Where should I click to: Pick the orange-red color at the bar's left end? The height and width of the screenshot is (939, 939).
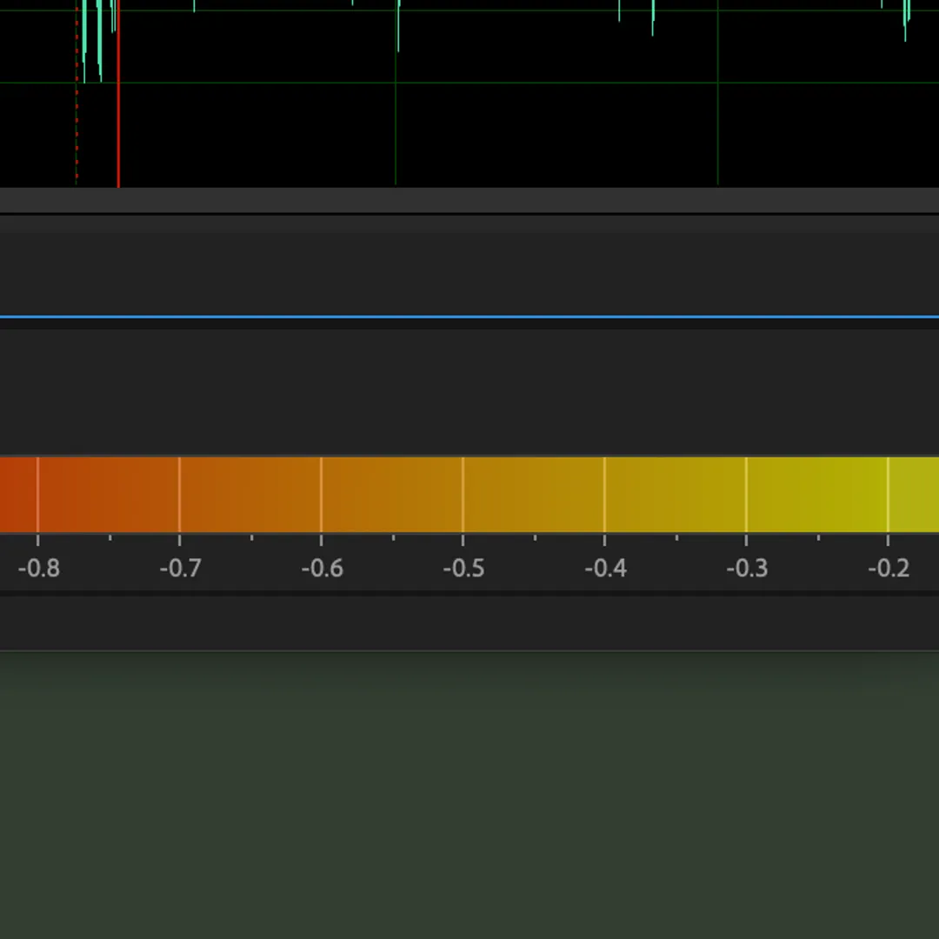click(10, 494)
